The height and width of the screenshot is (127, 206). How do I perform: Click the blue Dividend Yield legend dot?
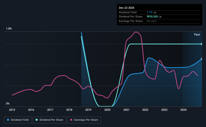tap(8, 120)
